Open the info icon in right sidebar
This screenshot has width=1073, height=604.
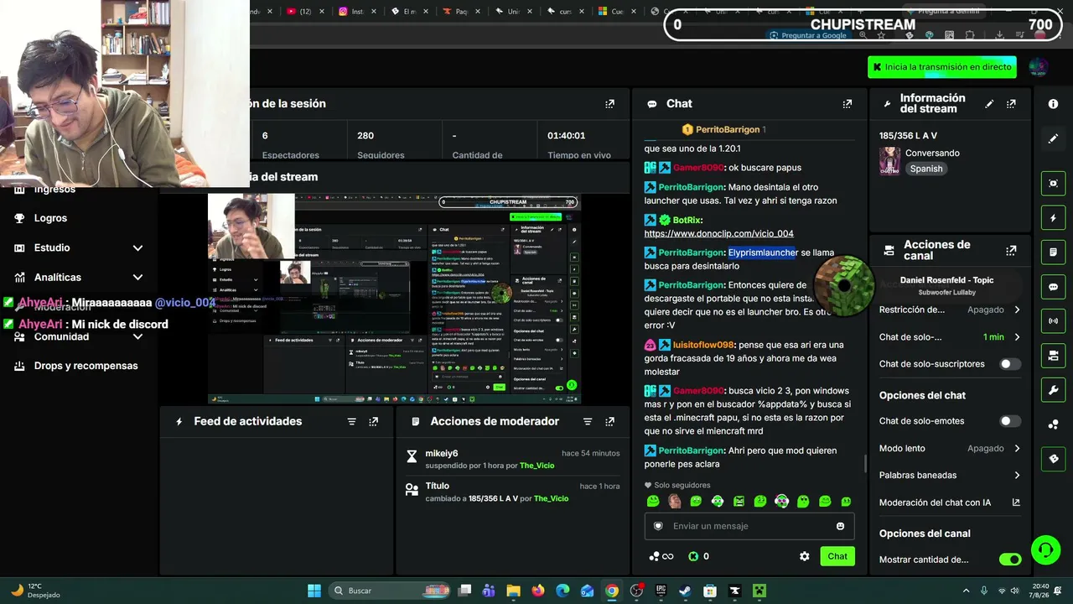(1053, 104)
